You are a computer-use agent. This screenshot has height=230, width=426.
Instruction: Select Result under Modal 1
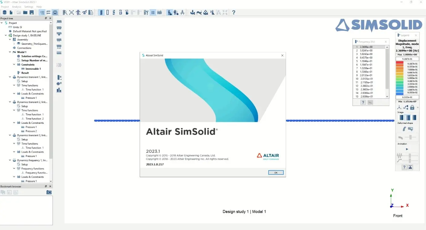tap(25, 73)
